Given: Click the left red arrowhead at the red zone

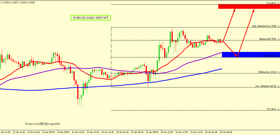Looking at the screenshot, I should click(234, 10).
